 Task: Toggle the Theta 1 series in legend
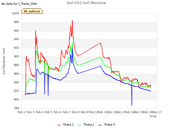65,125
